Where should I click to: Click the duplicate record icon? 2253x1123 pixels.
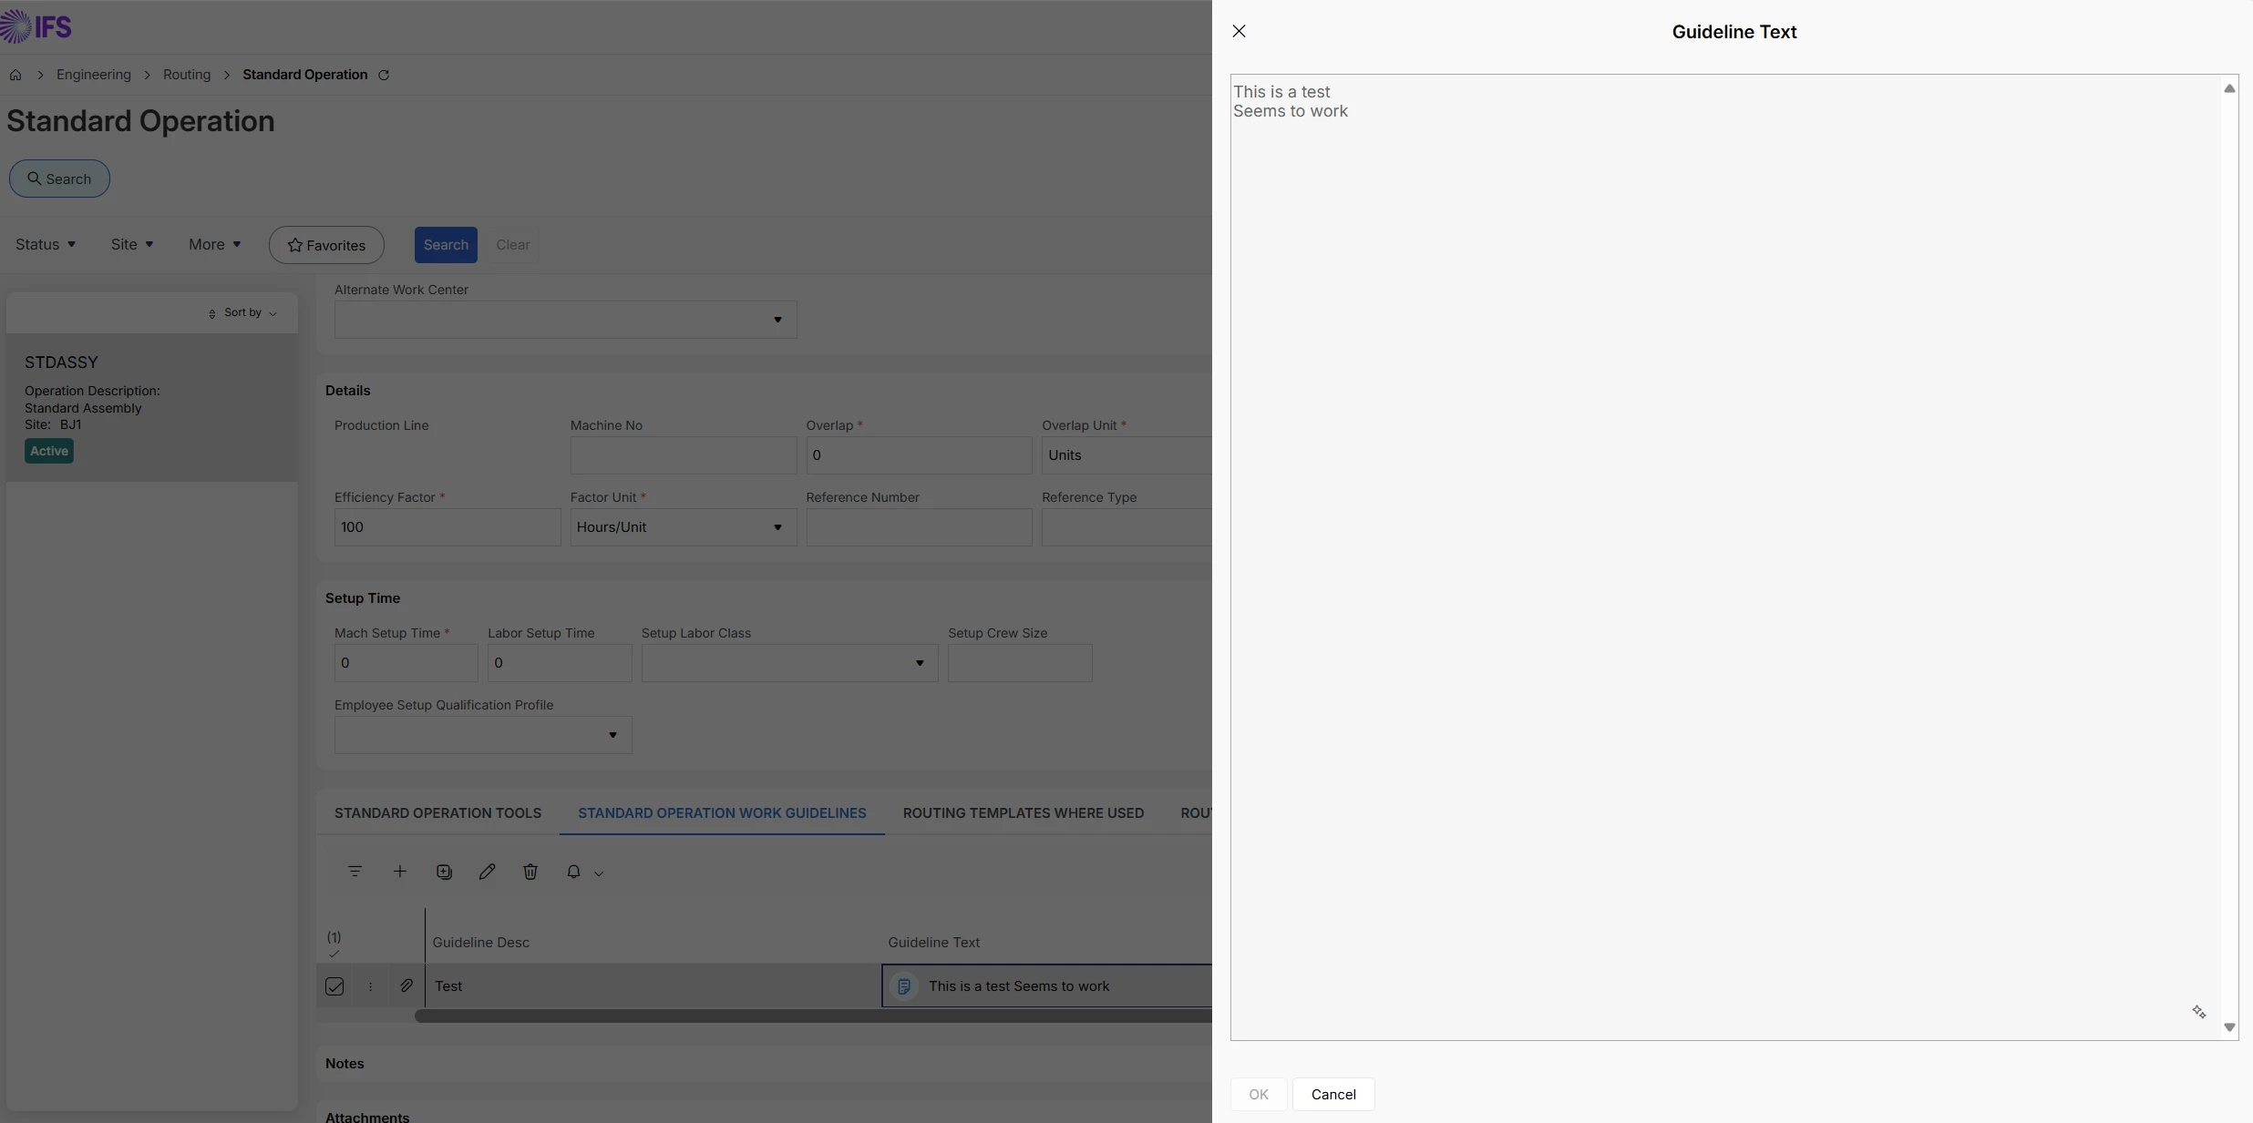[x=444, y=872]
